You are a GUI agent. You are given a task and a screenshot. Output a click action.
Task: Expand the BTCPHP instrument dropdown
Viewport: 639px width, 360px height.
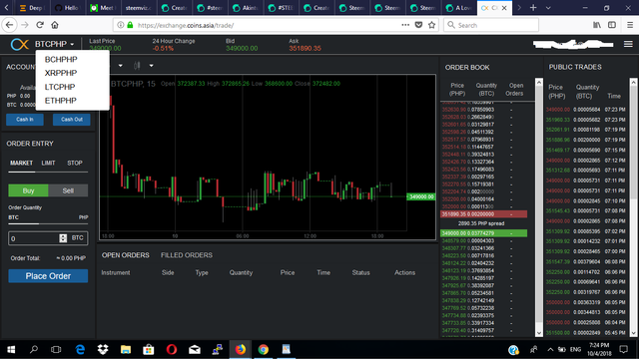[x=54, y=44]
